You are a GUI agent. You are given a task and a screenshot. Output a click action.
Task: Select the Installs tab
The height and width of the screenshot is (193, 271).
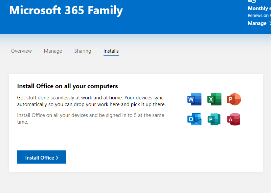(x=111, y=51)
